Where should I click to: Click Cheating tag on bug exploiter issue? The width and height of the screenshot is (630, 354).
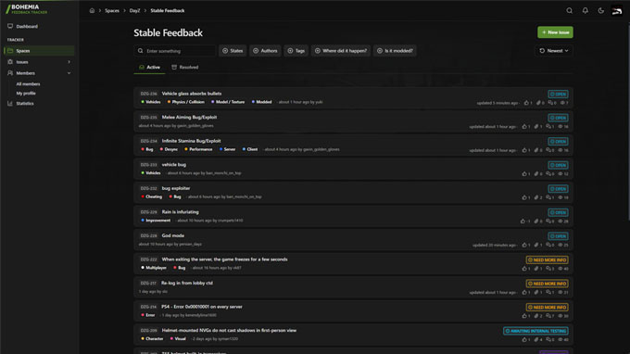tap(151, 196)
